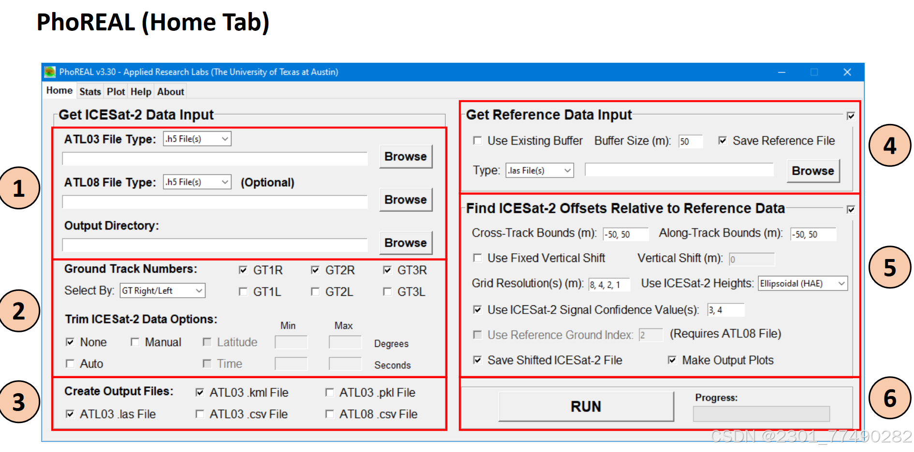914x452 pixels.
Task: Click the Along-Track Bounds field
Action: (813, 234)
